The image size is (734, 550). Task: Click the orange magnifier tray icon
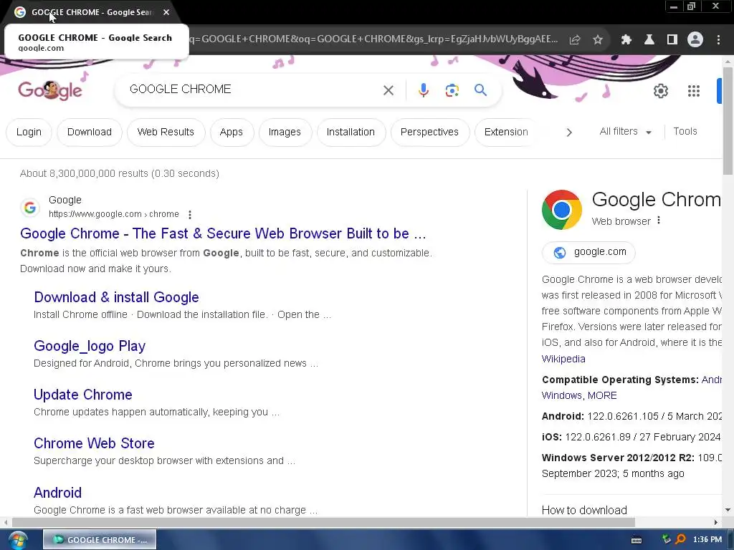click(x=680, y=540)
